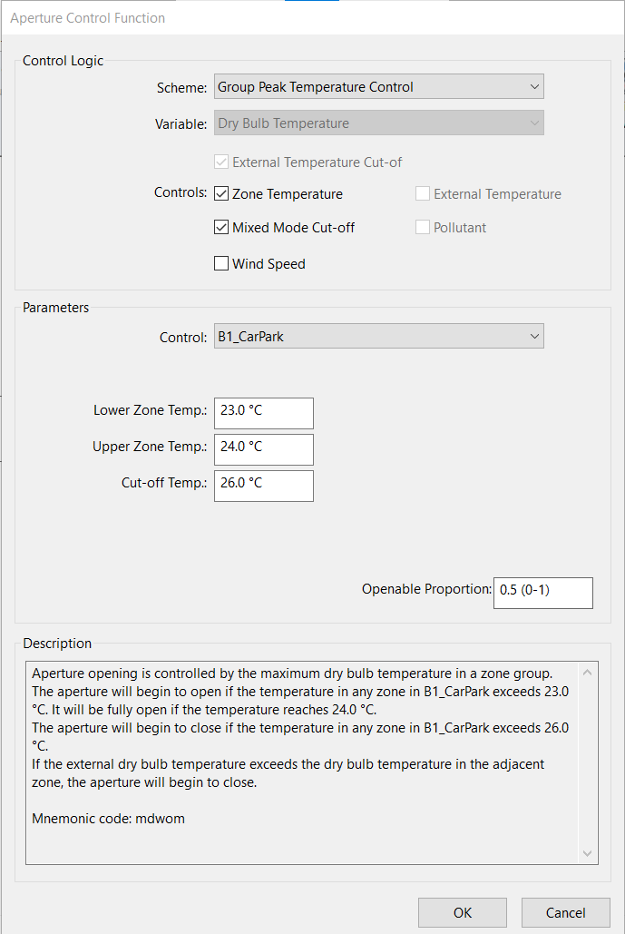Image resolution: width=625 pixels, height=934 pixels.
Task: Uncheck the Zone Temperature checkbox
Action: (x=221, y=193)
